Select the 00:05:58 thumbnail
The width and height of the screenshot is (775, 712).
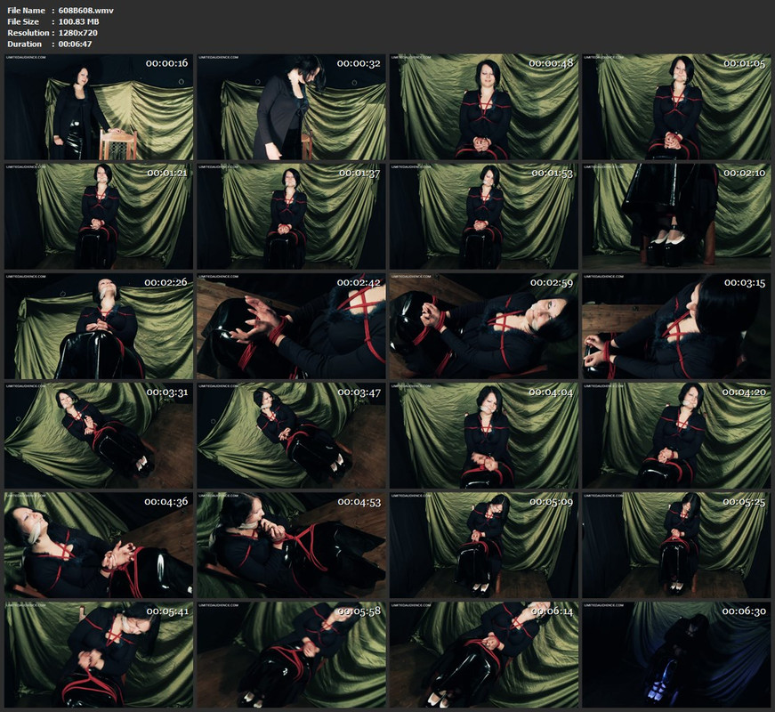point(291,655)
